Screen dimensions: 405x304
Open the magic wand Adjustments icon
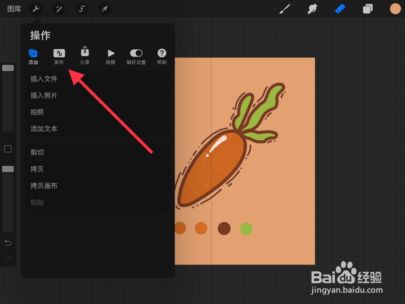pyautogui.click(x=59, y=9)
